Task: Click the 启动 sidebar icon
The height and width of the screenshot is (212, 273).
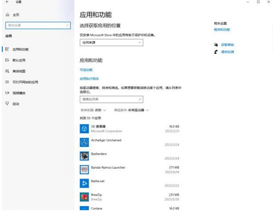Action: point(7,104)
